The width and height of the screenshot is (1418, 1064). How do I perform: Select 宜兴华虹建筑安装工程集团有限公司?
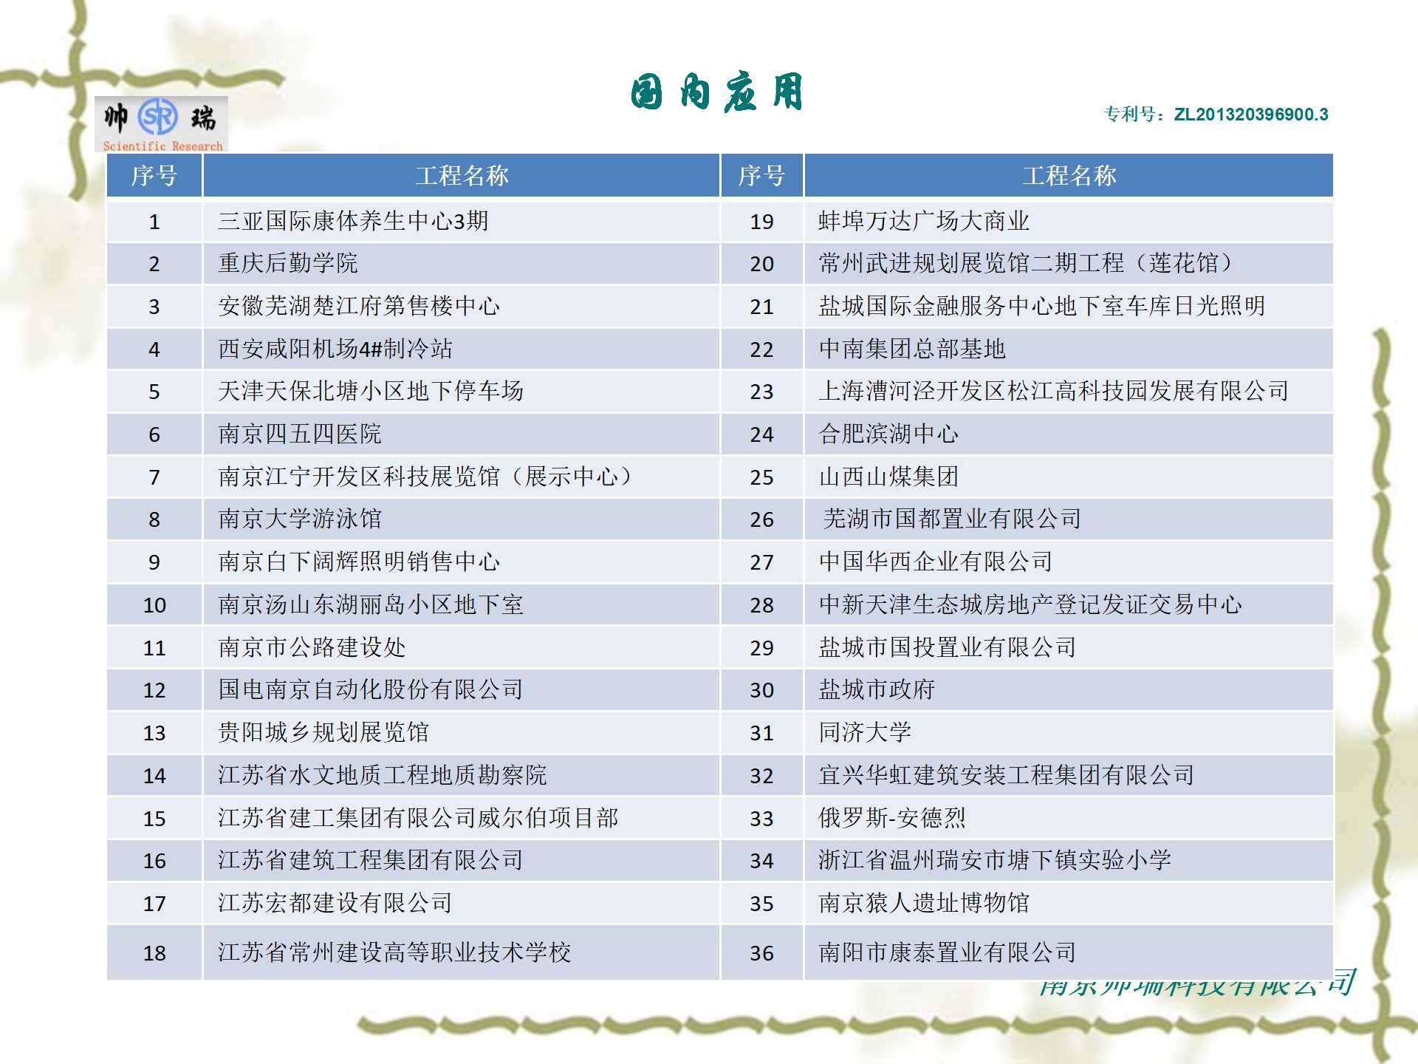click(x=1069, y=775)
